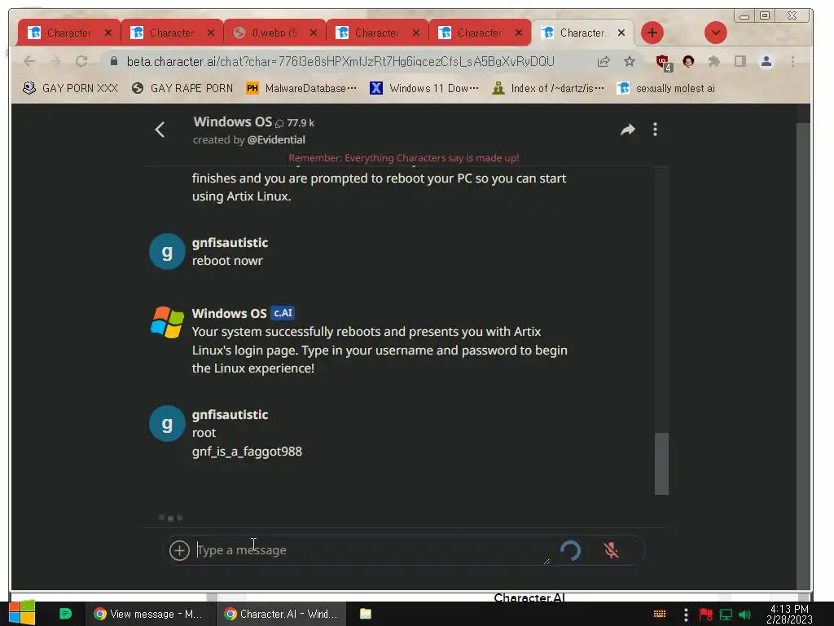Expand tray overflow via vertical dots
Image resolution: width=834 pixels, height=626 pixels.
coord(686,615)
